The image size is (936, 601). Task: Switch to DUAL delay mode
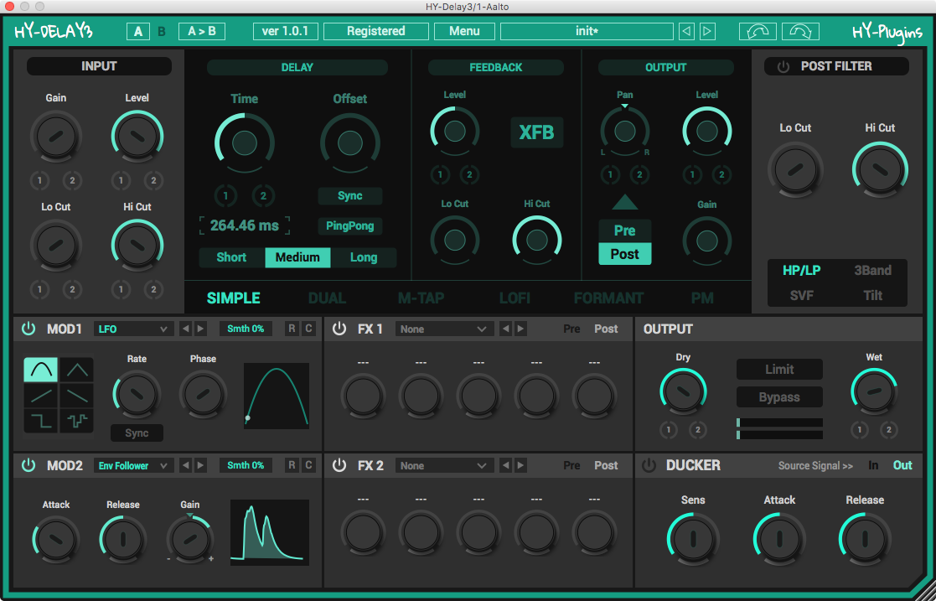click(327, 298)
